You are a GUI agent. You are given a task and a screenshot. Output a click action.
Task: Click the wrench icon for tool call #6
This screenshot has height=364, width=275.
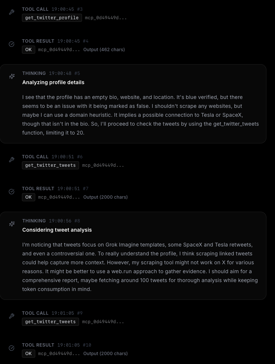(12, 160)
